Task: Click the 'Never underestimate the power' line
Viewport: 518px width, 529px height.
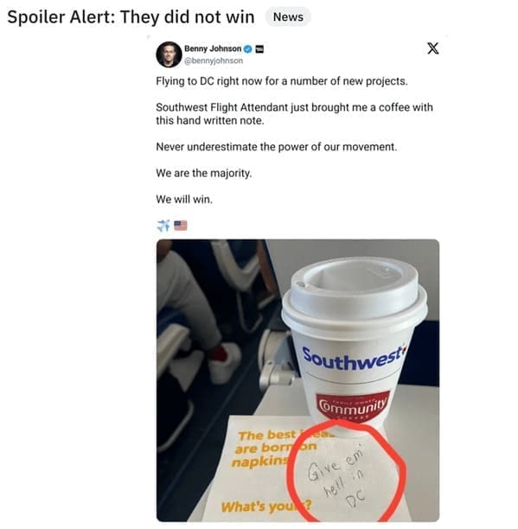Action: tap(277, 147)
